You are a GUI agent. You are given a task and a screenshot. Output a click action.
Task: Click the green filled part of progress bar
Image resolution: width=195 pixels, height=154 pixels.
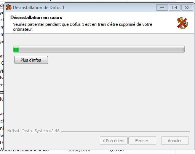pyautogui.click(x=16, y=49)
